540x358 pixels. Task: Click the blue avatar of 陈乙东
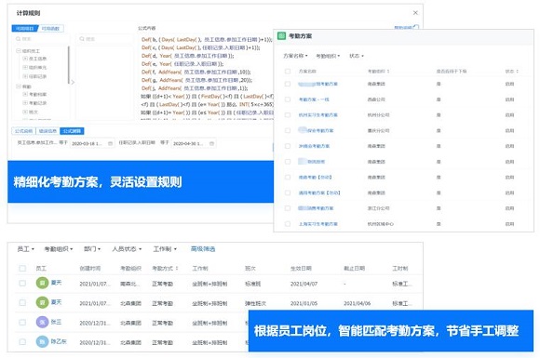click(x=42, y=342)
